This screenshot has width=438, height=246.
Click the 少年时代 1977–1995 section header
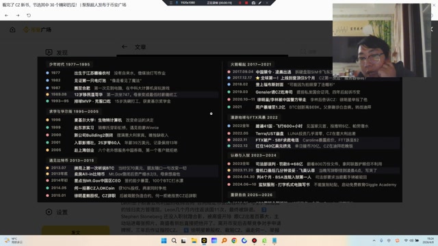coord(69,64)
